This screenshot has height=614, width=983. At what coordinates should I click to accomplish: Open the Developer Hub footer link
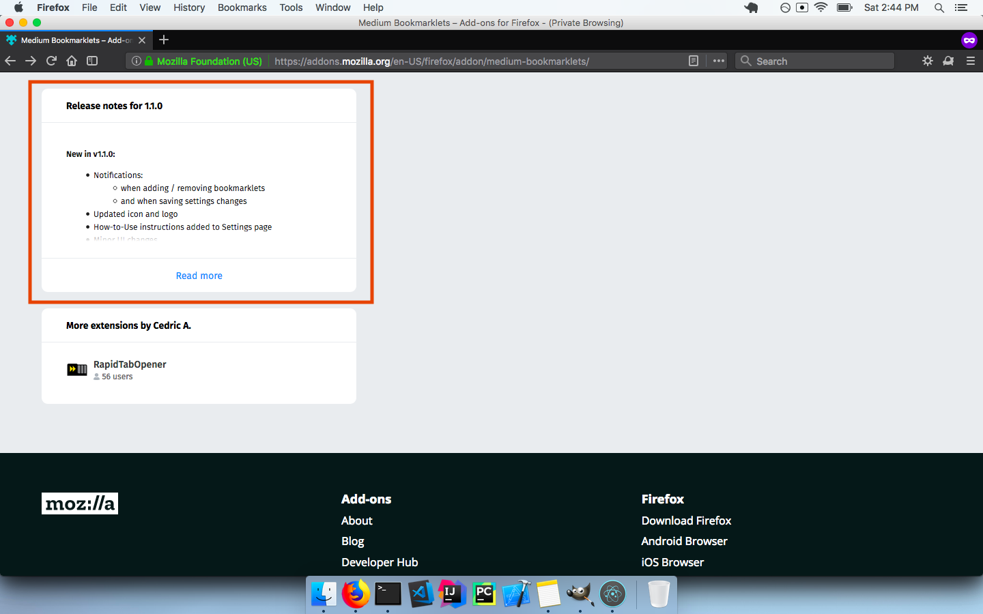[x=380, y=562]
